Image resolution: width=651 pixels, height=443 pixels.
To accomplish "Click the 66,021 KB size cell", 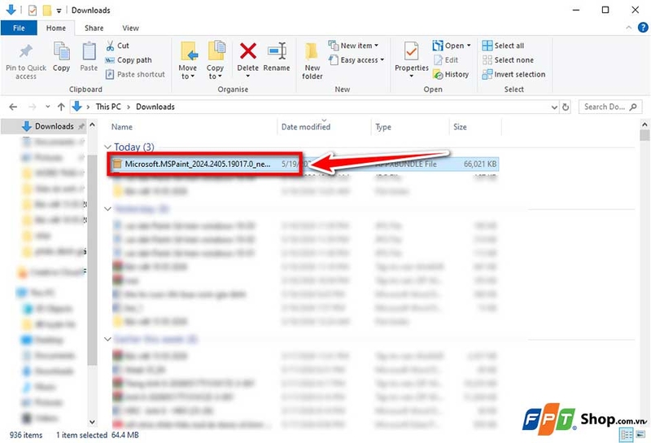I will pyautogui.click(x=480, y=164).
